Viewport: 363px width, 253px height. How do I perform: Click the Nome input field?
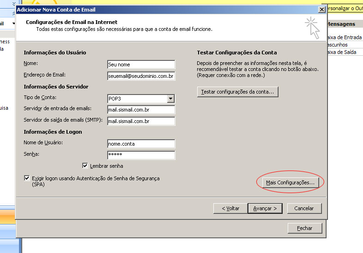pos(141,65)
